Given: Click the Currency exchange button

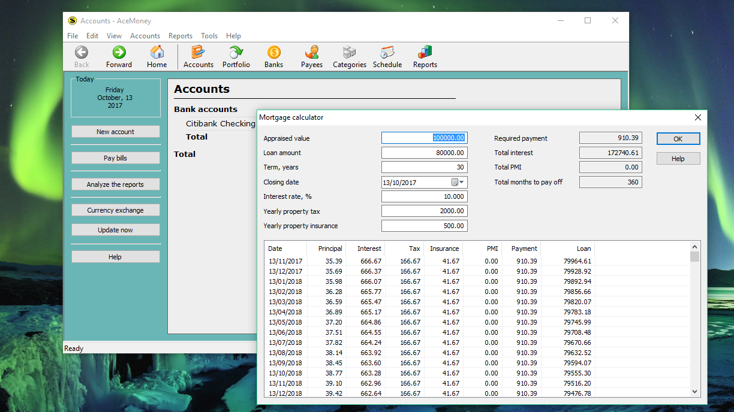Looking at the screenshot, I should pos(115,210).
